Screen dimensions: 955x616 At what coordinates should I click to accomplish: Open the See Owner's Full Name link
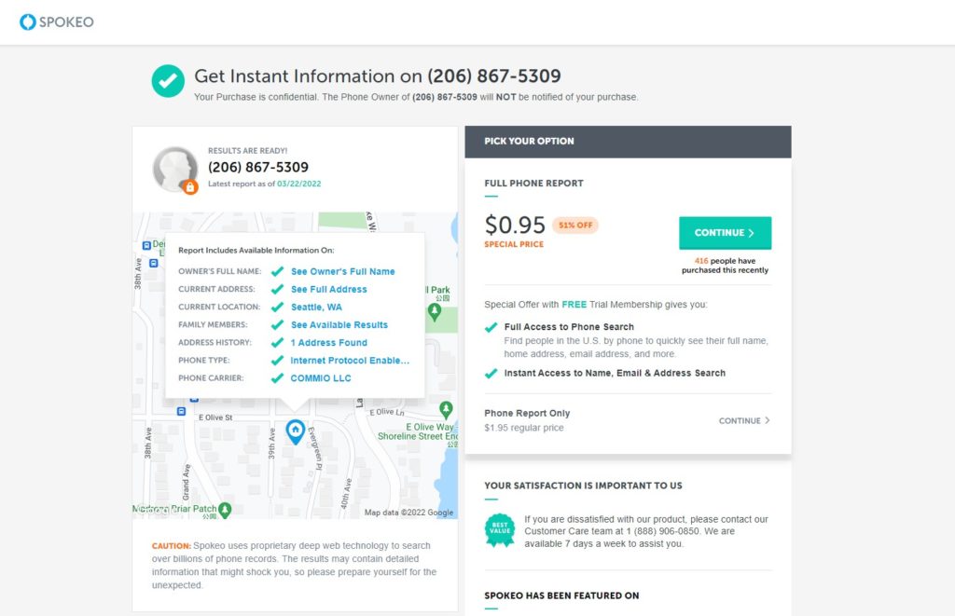pyautogui.click(x=342, y=271)
